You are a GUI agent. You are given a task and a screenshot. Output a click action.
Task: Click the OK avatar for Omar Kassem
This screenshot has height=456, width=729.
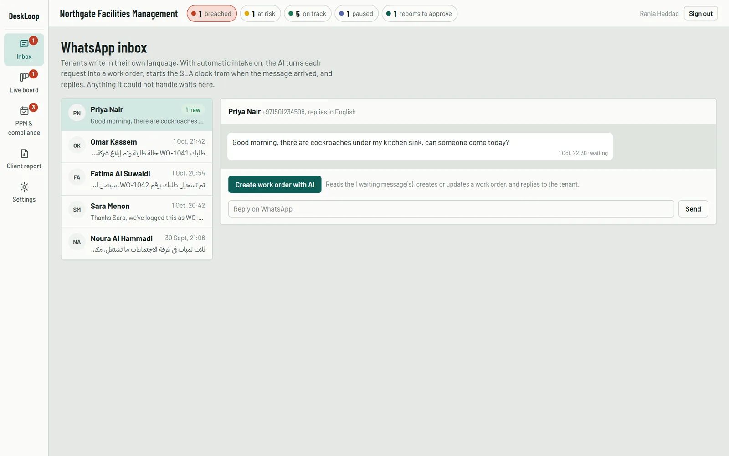coord(77,145)
